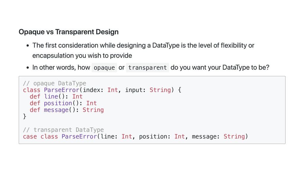Click the 'position' method name
304x171 pixels.
tap(58, 103)
